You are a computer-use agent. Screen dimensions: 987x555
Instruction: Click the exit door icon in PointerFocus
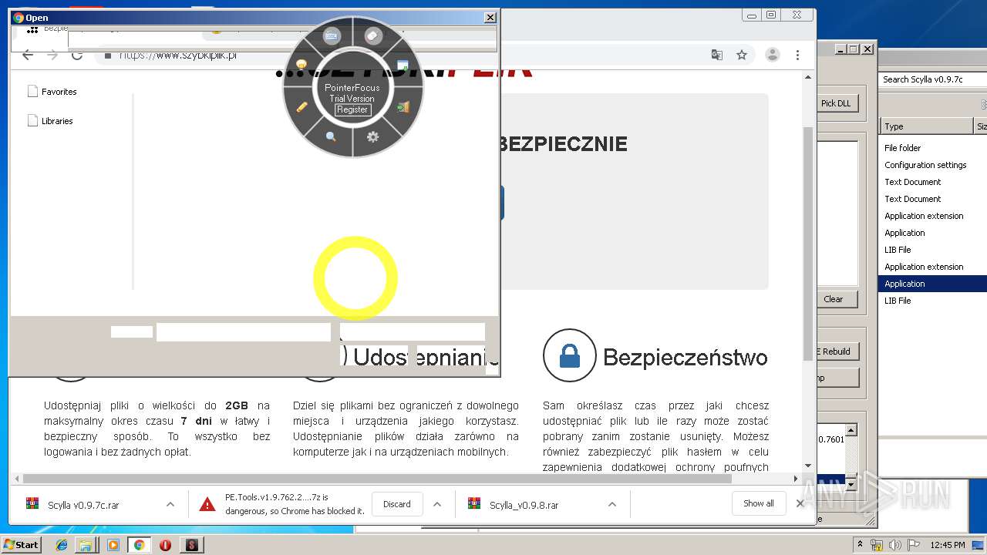(x=403, y=107)
